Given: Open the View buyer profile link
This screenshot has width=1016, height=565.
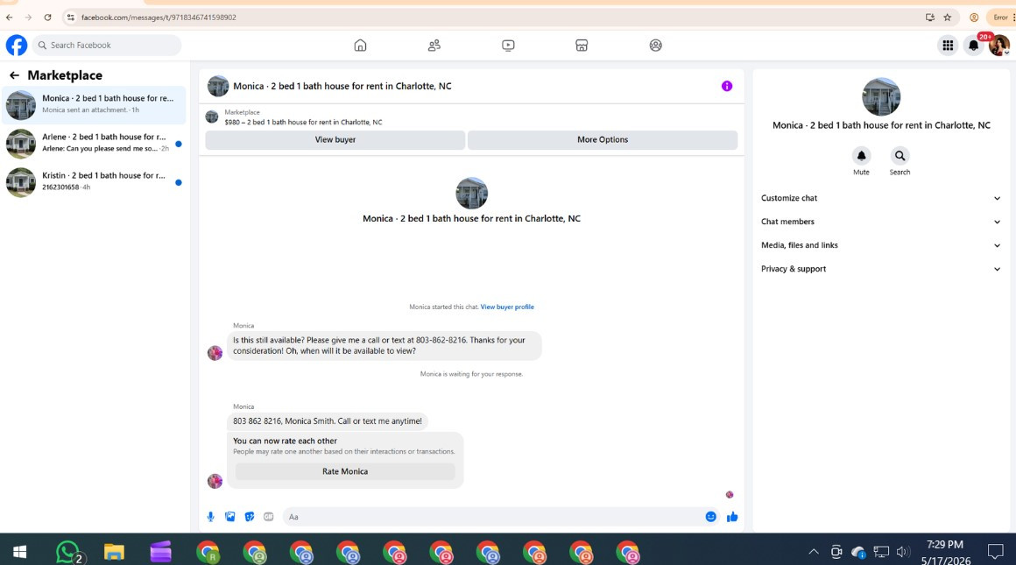Looking at the screenshot, I should [x=507, y=307].
